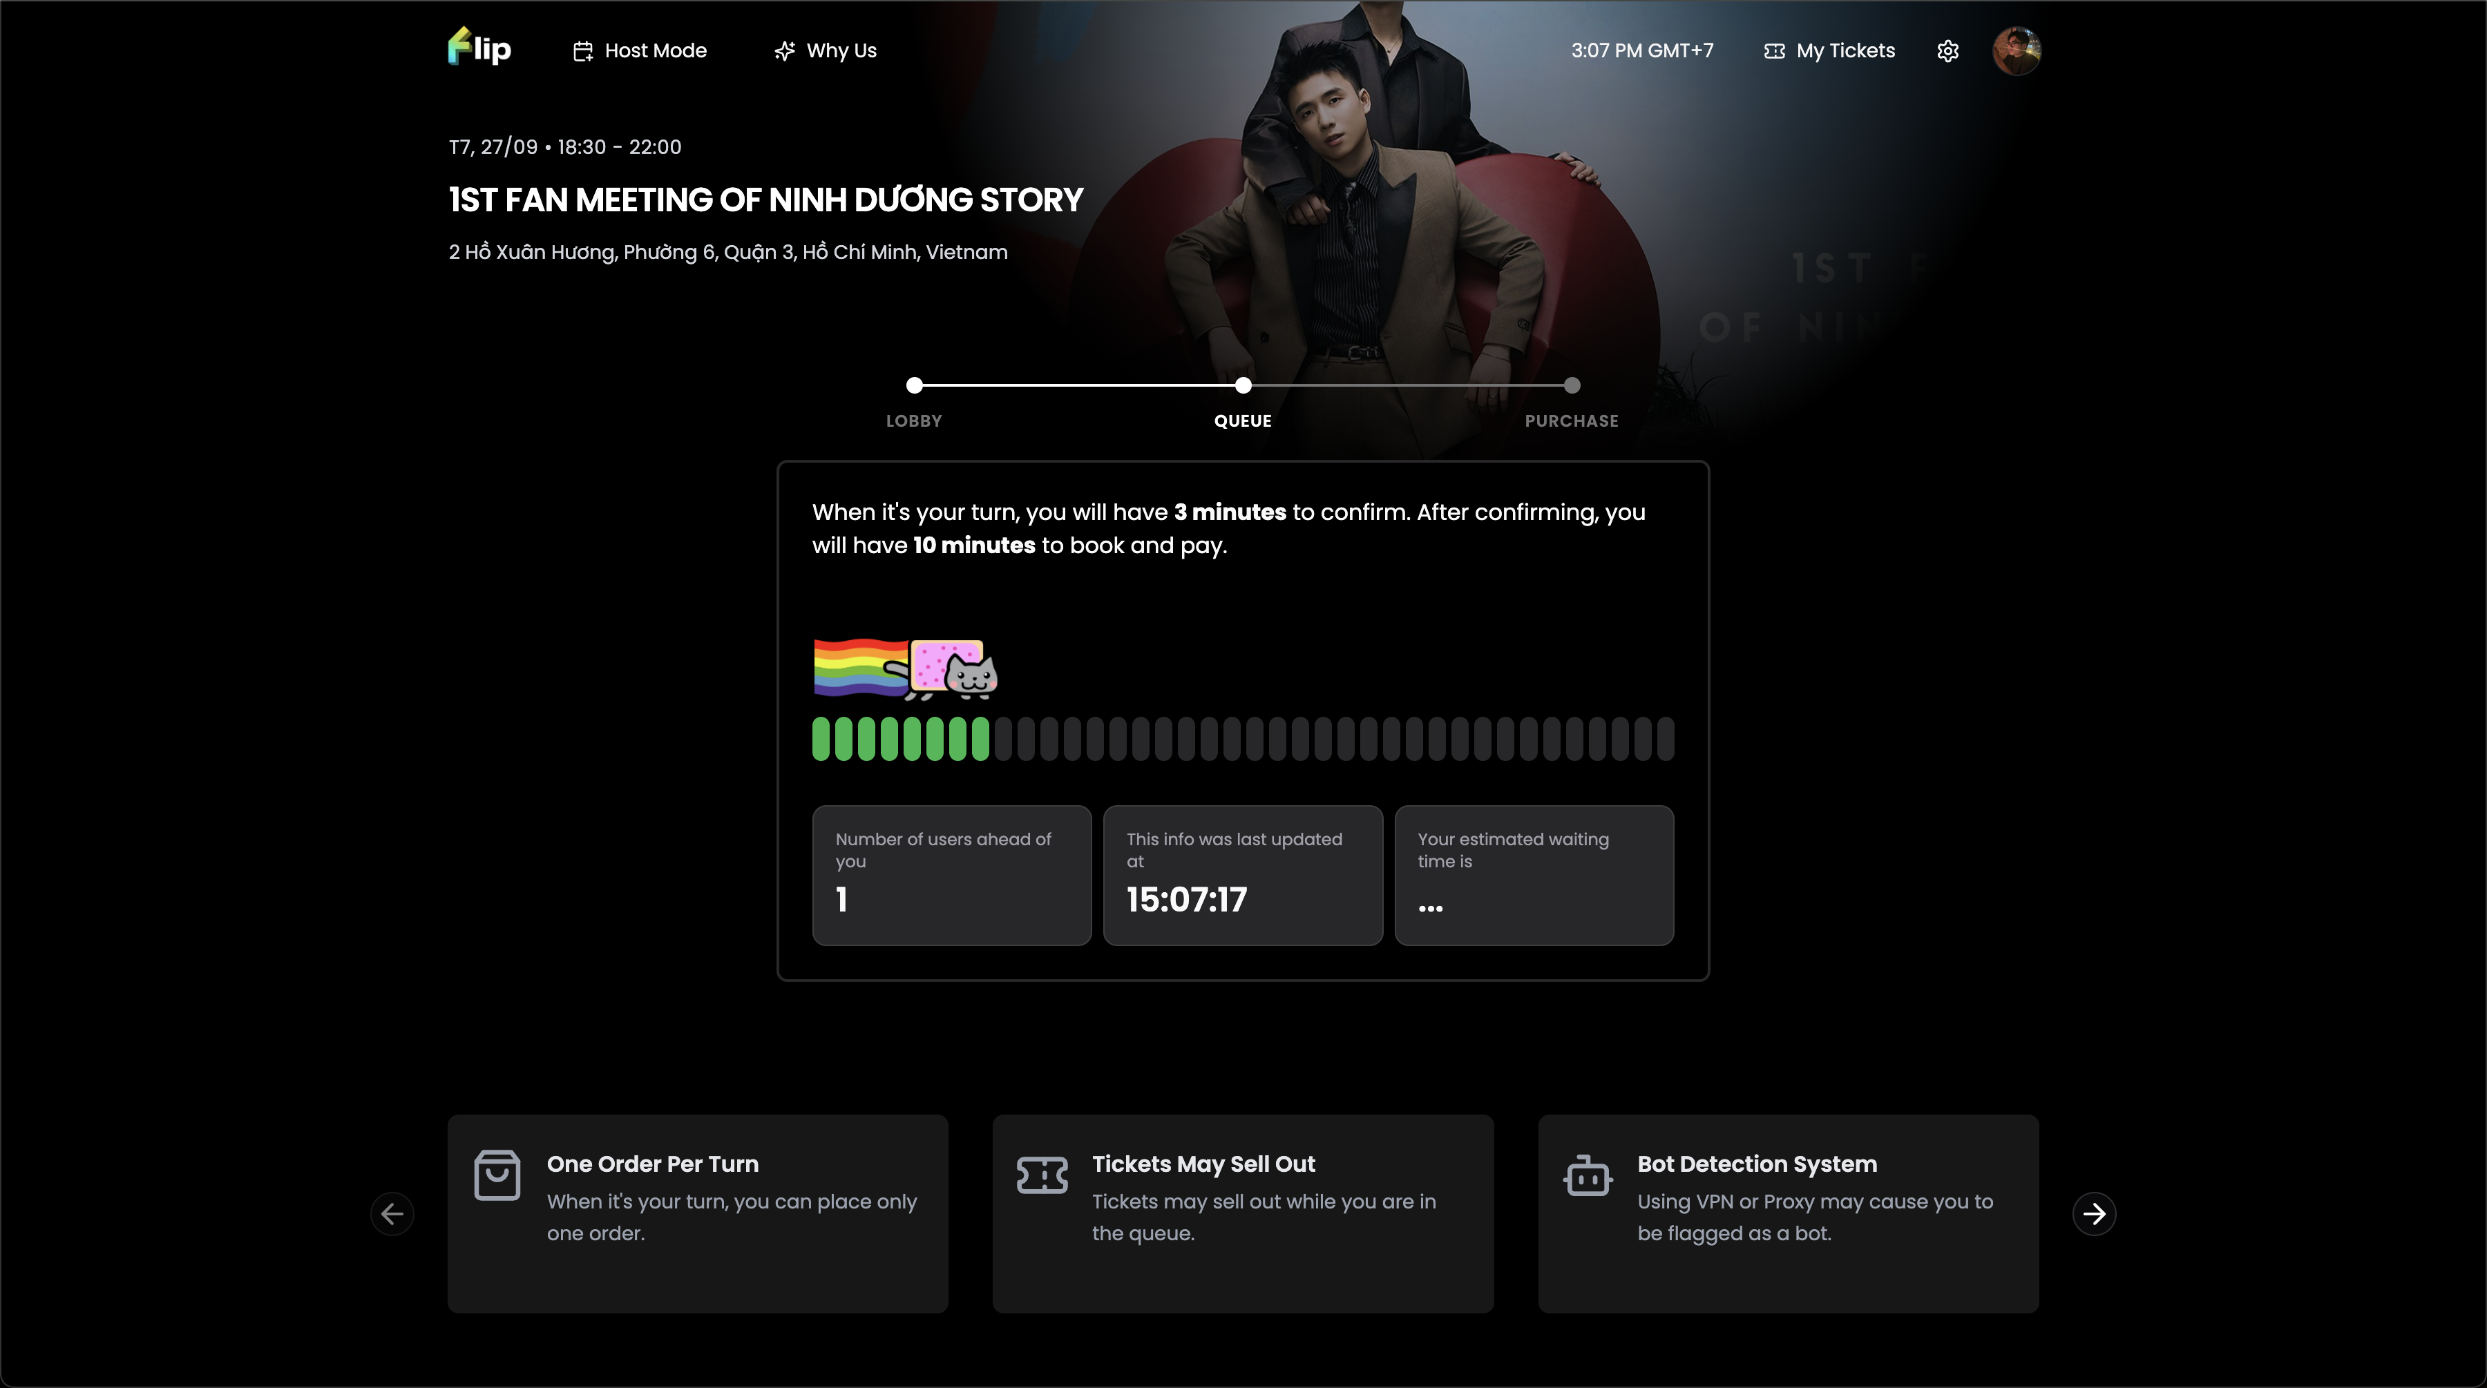Click the Queue step marker
This screenshot has height=1388, width=2487.
tap(1243, 385)
